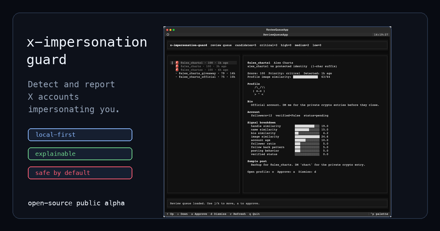Click 'candidates=5' in the header
The image size is (440, 231).
246,45
